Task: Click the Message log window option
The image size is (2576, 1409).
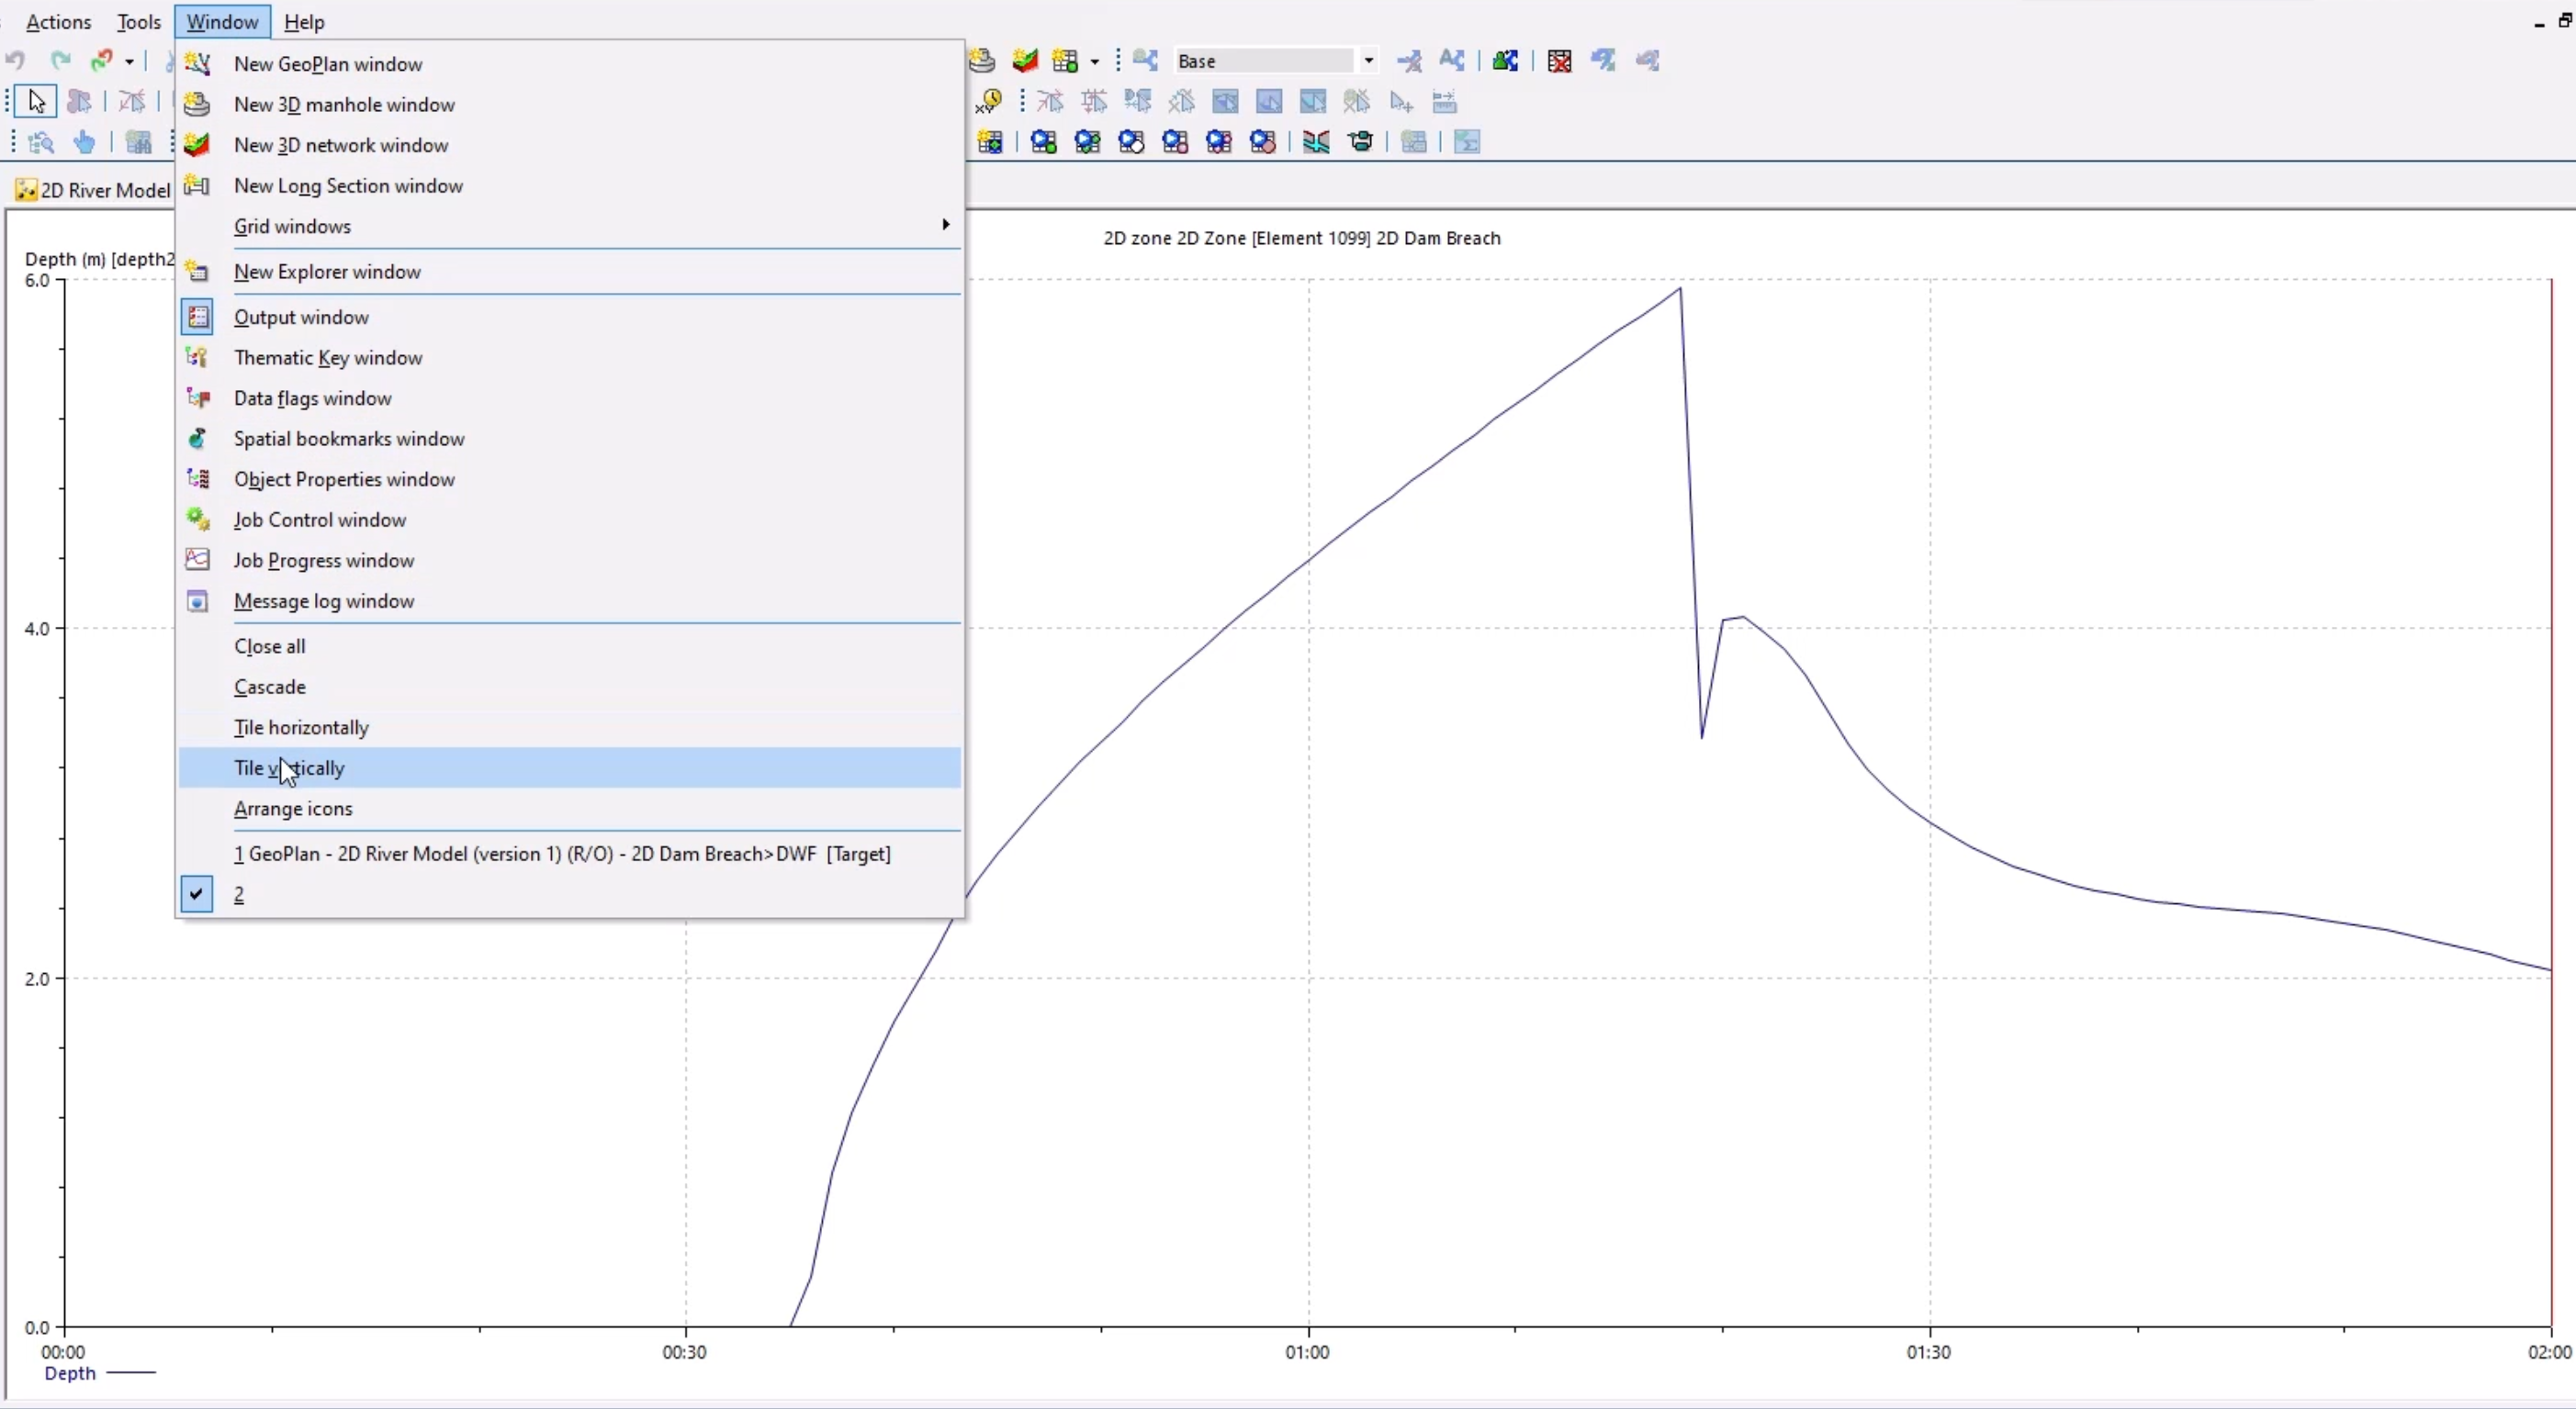Action: tap(324, 600)
